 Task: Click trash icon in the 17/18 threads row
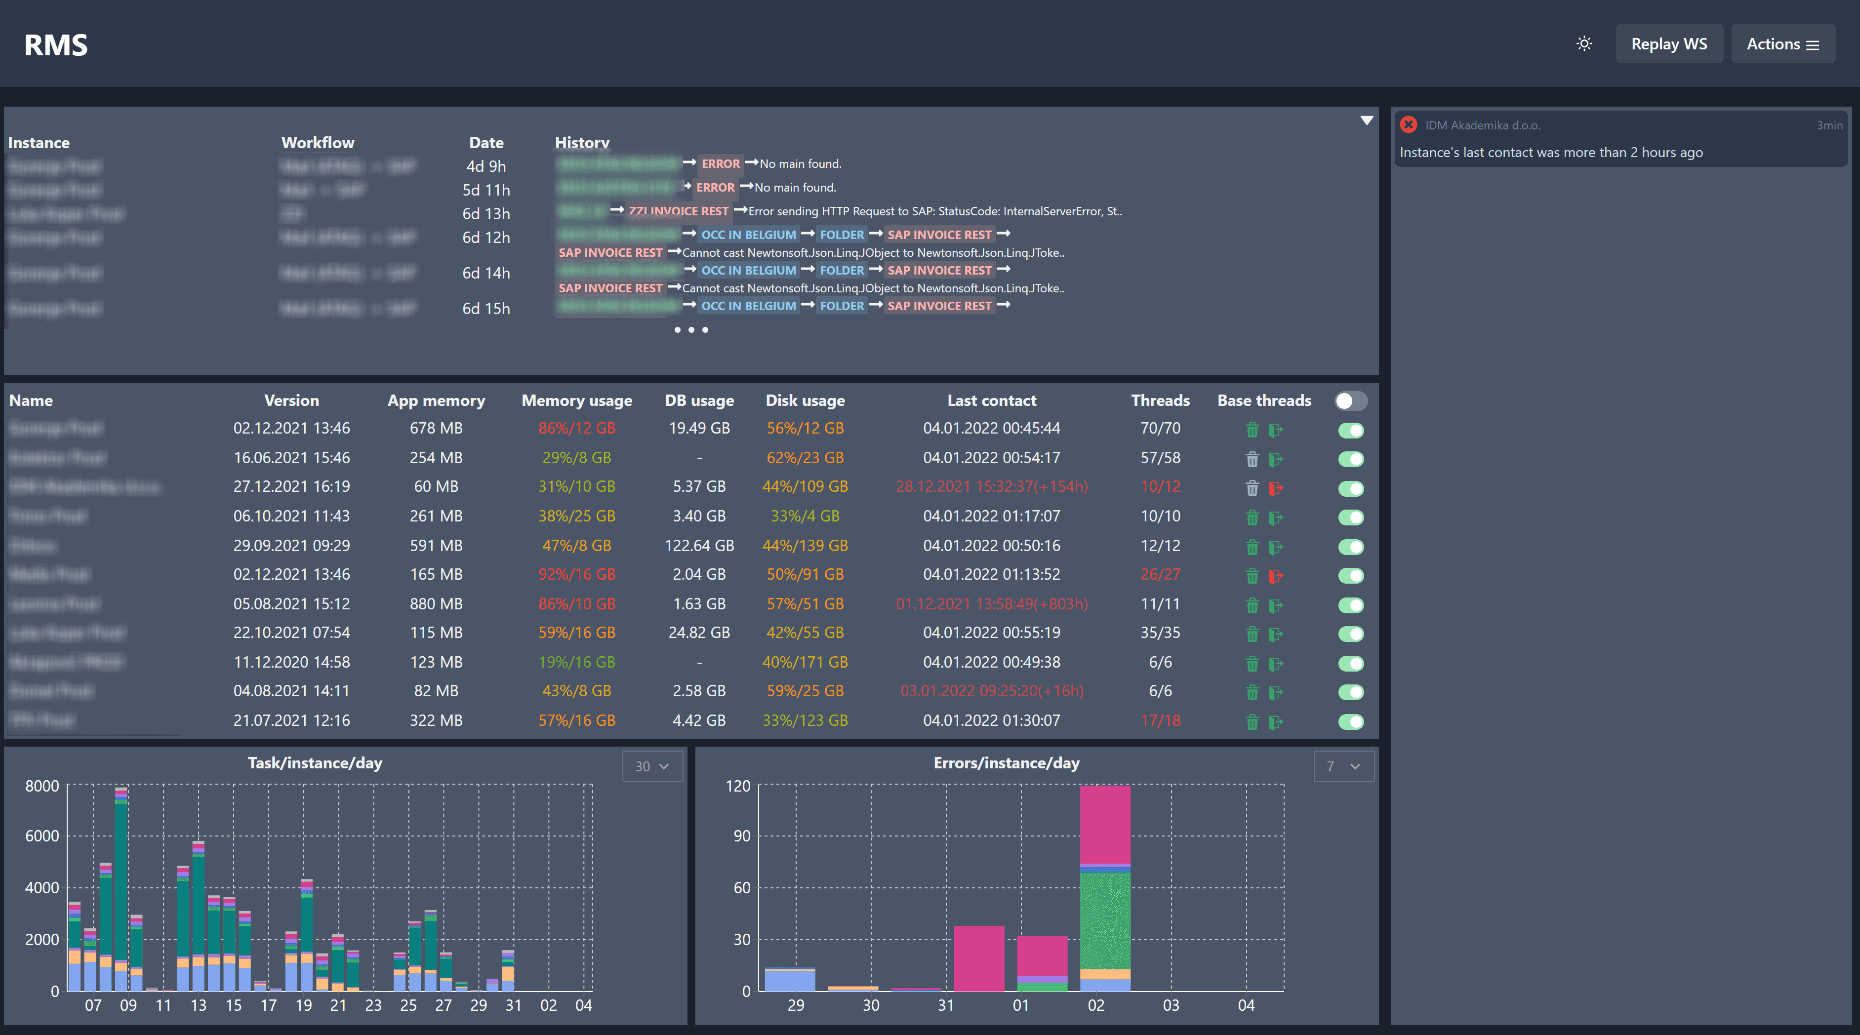click(x=1252, y=722)
